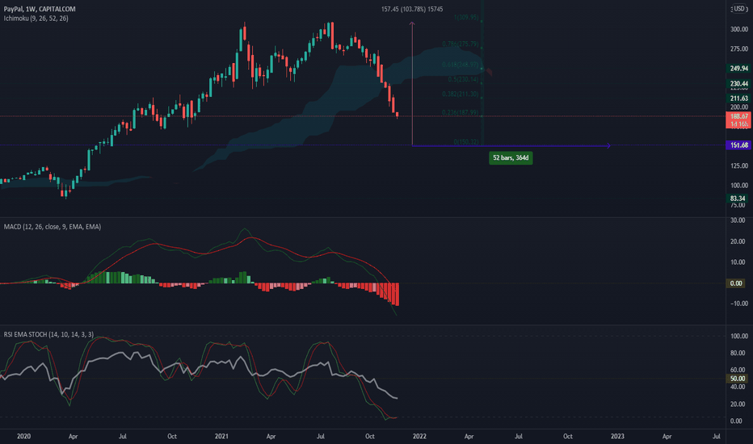This screenshot has width=753, height=444.
Task: Click the 30.00 label on MACD scale
Action: (738, 220)
